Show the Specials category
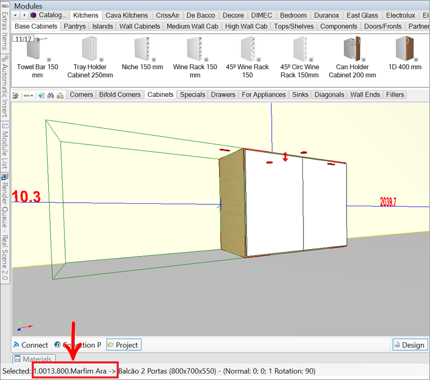430x380 pixels. tap(192, 94)
